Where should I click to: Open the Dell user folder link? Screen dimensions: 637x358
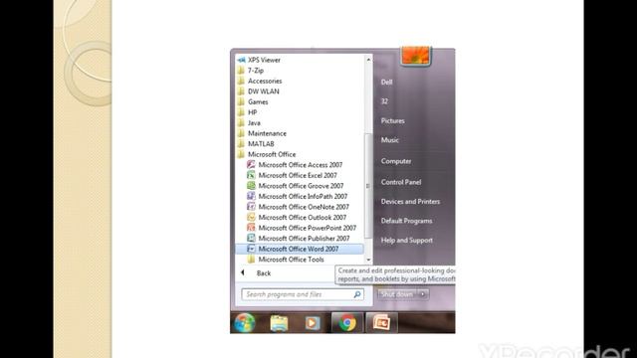pos(386,82)
